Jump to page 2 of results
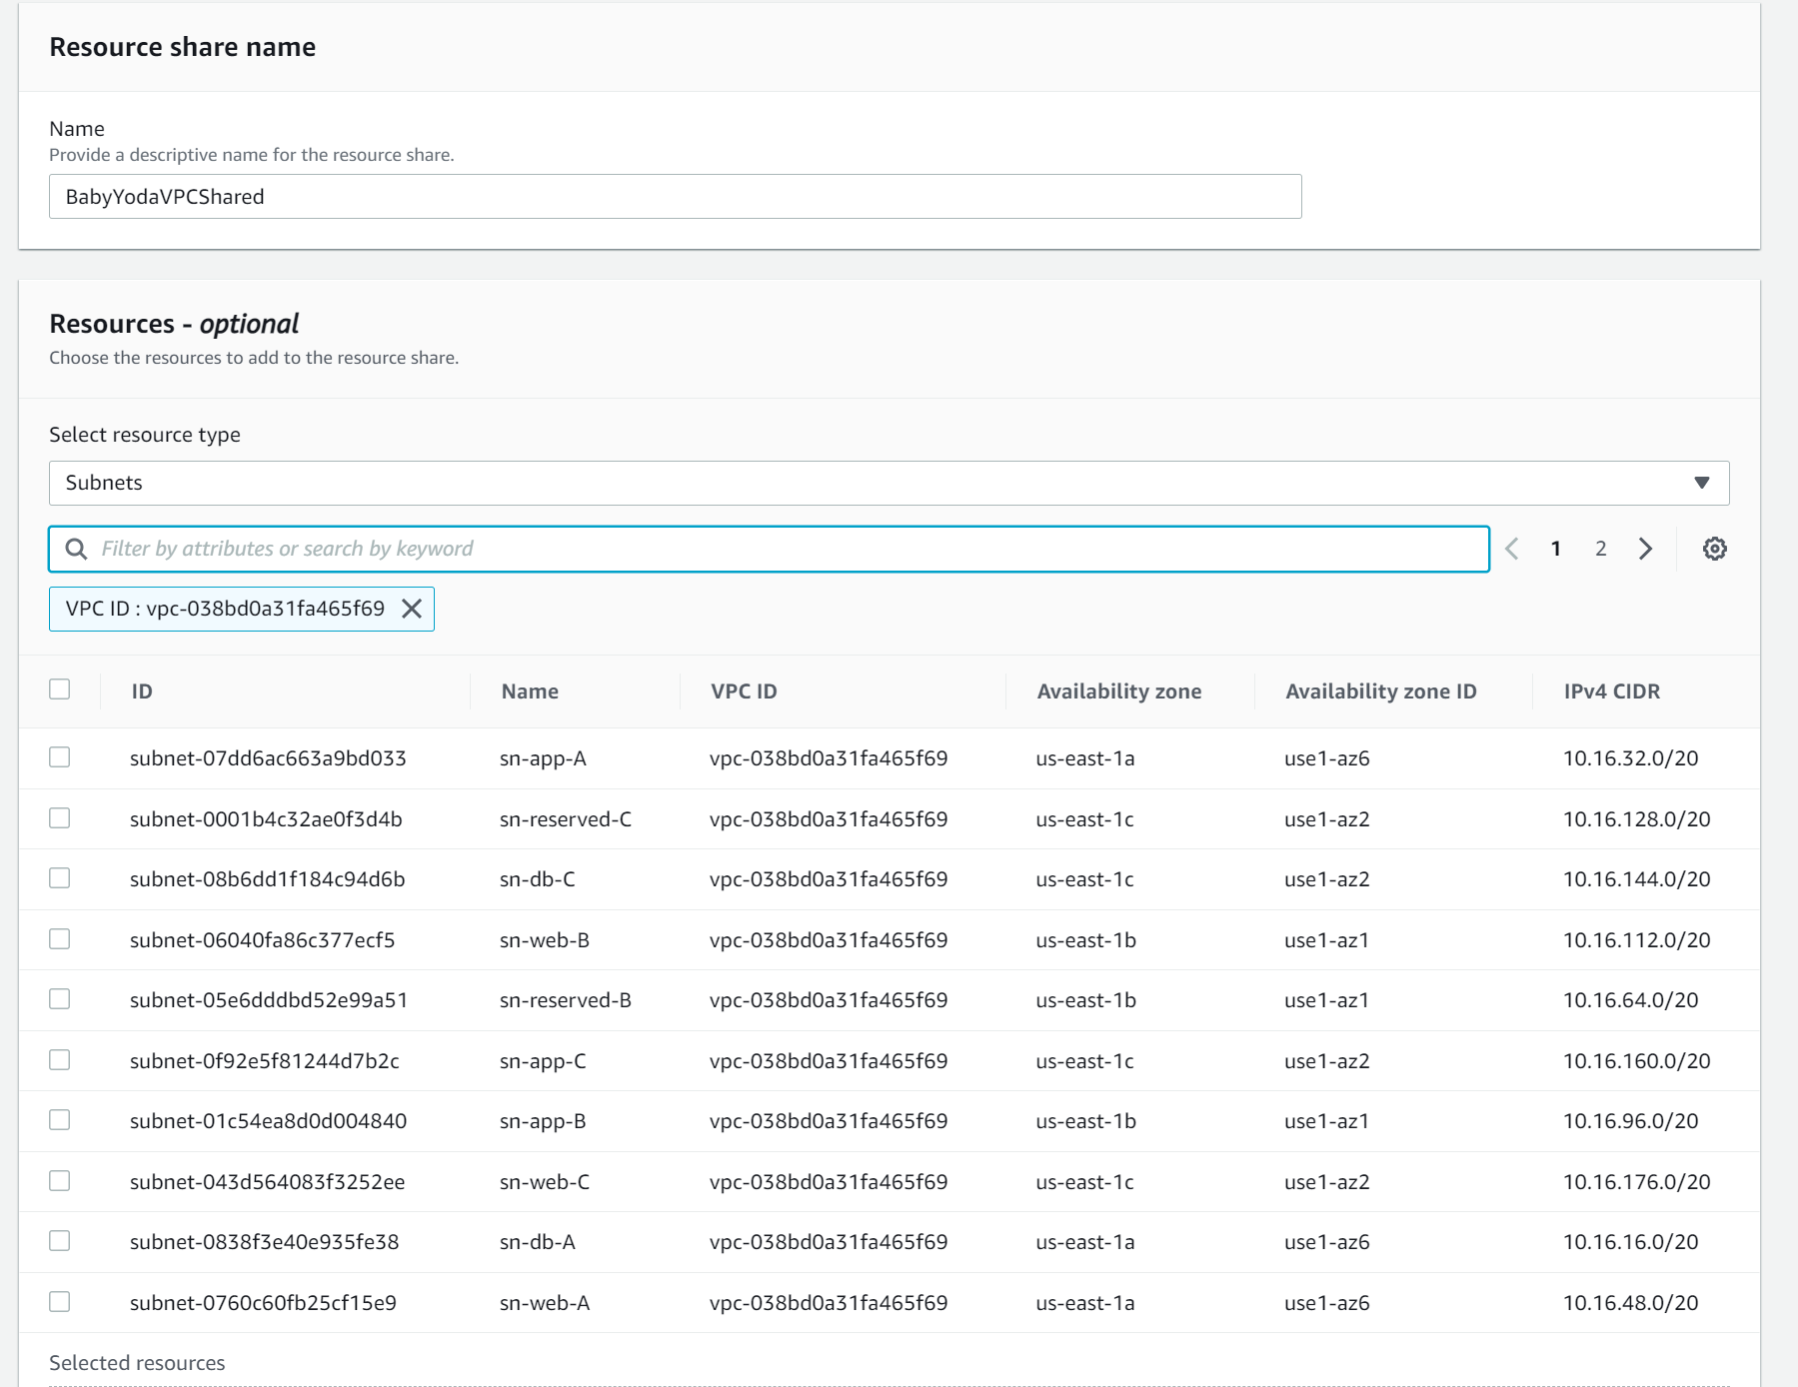 click(1600, 549)
